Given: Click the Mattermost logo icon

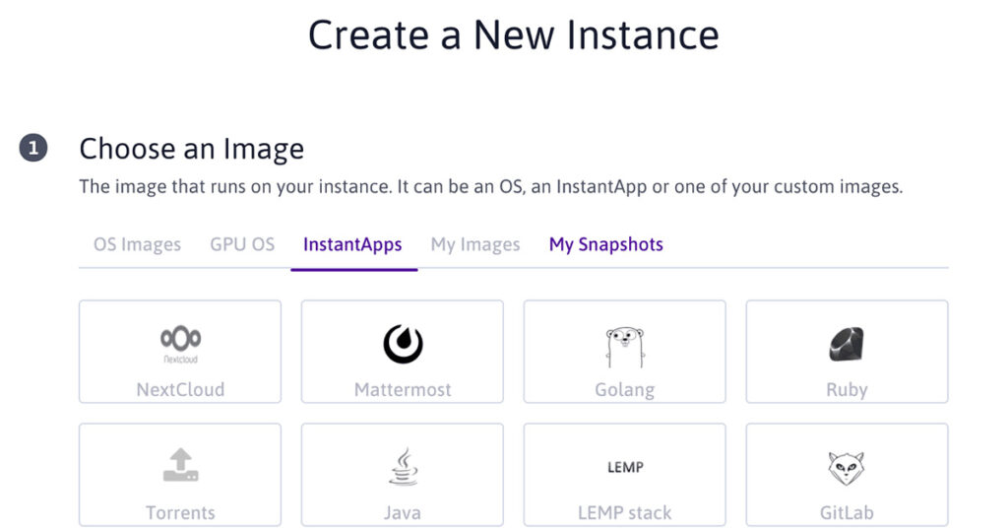Looking at the screenshot, I should 403,343.
